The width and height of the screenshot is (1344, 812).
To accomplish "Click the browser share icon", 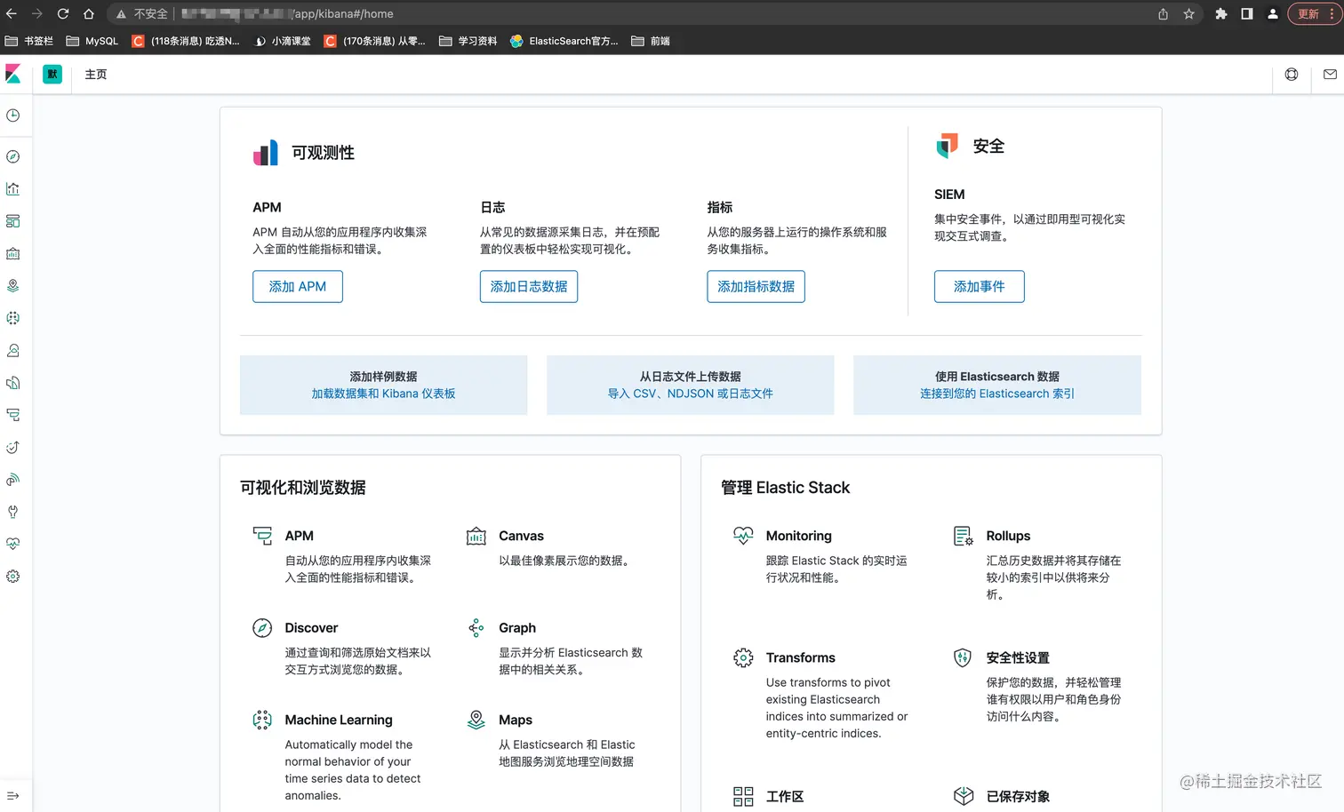I will coord(1163,13).
